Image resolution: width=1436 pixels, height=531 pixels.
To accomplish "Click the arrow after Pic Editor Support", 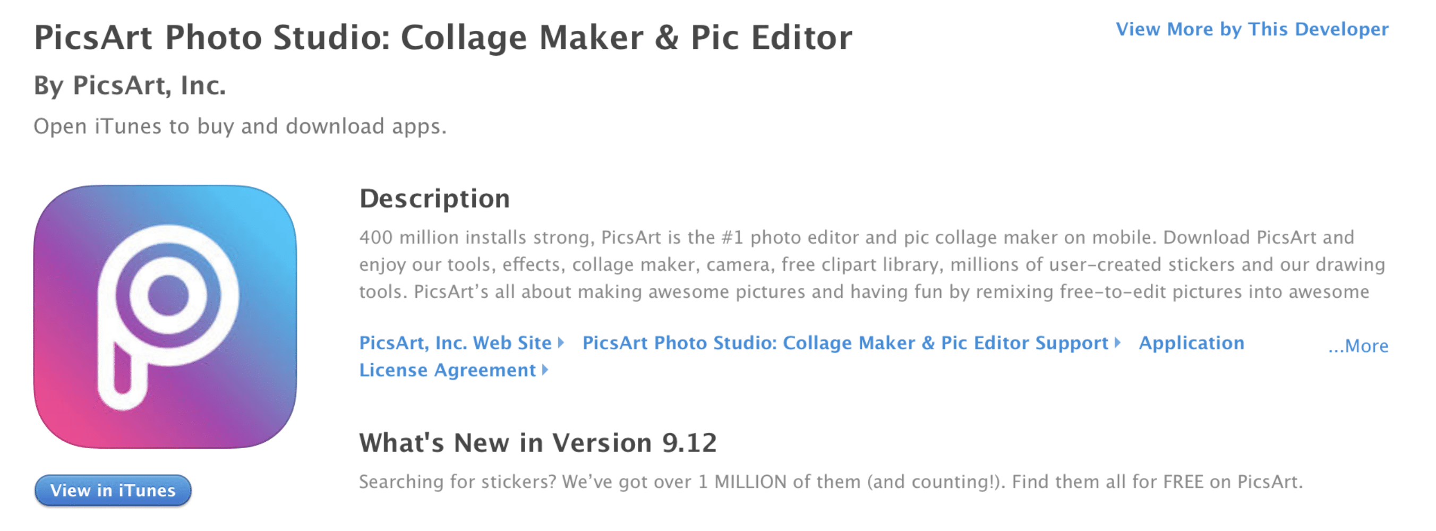I will [x=1117, y=342].
